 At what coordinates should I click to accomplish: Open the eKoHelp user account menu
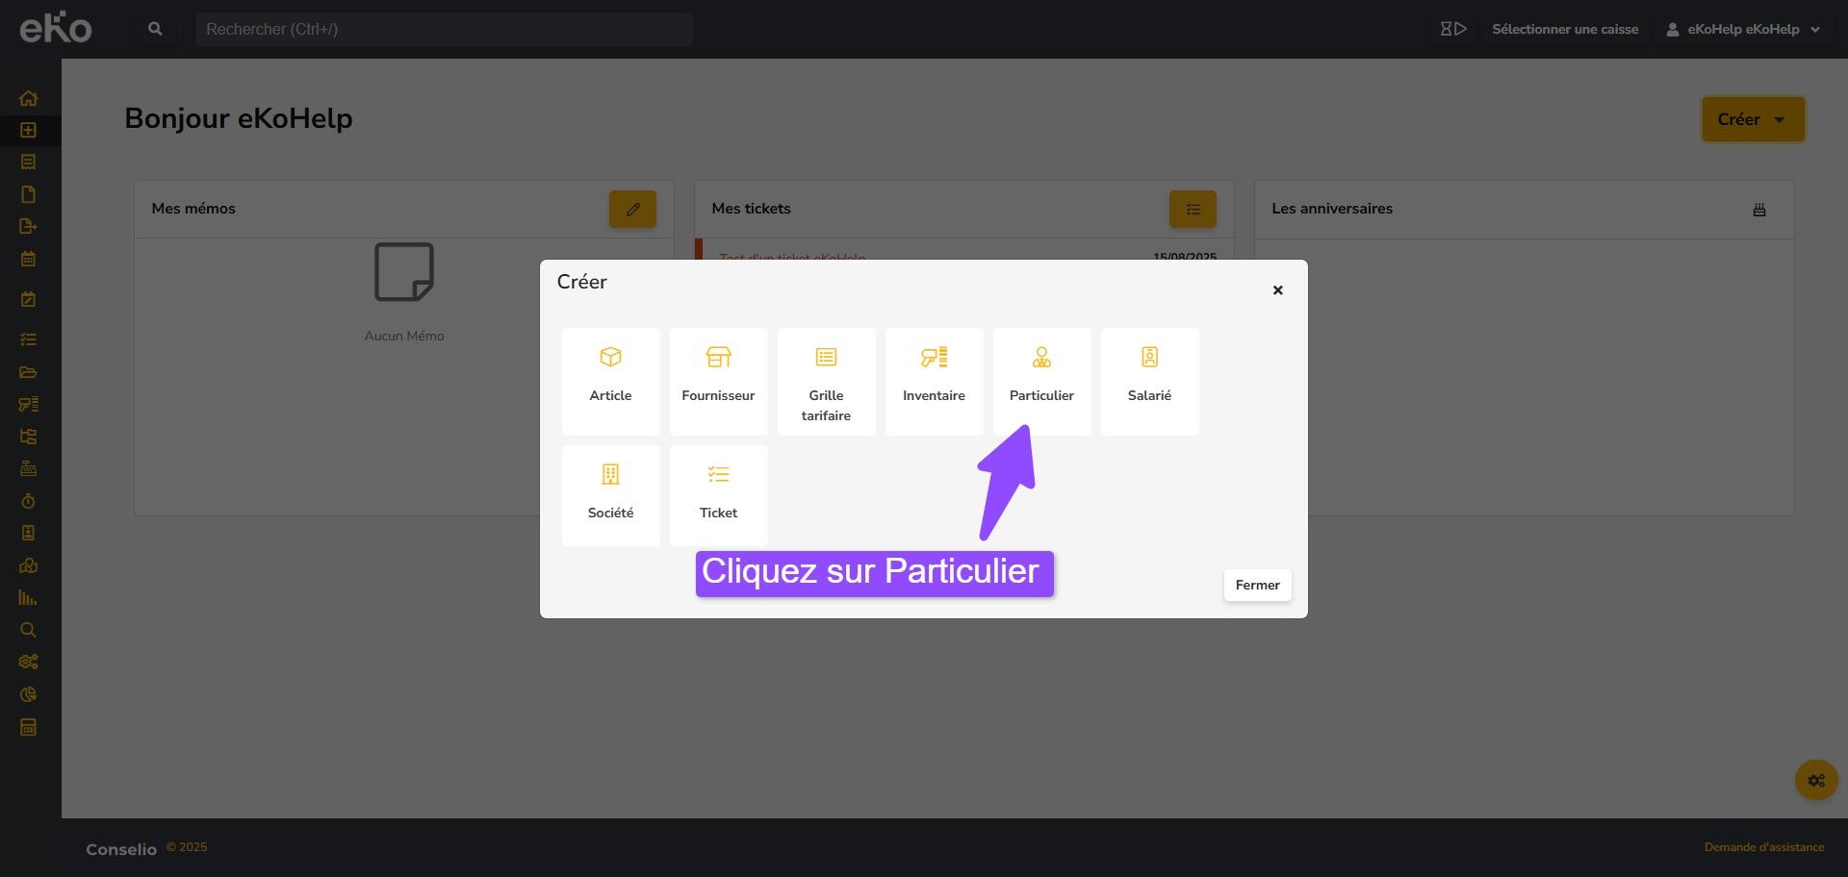[1742, 29]
